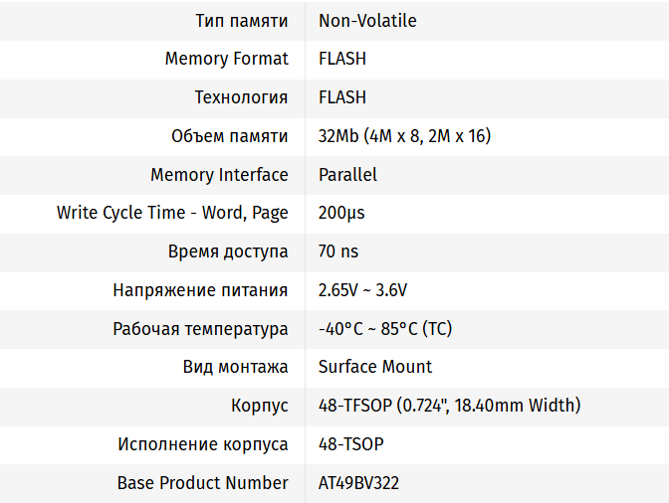Click the 'Memory Interface' label
Viewport: 669px width, 503px height.
point(219,175)
